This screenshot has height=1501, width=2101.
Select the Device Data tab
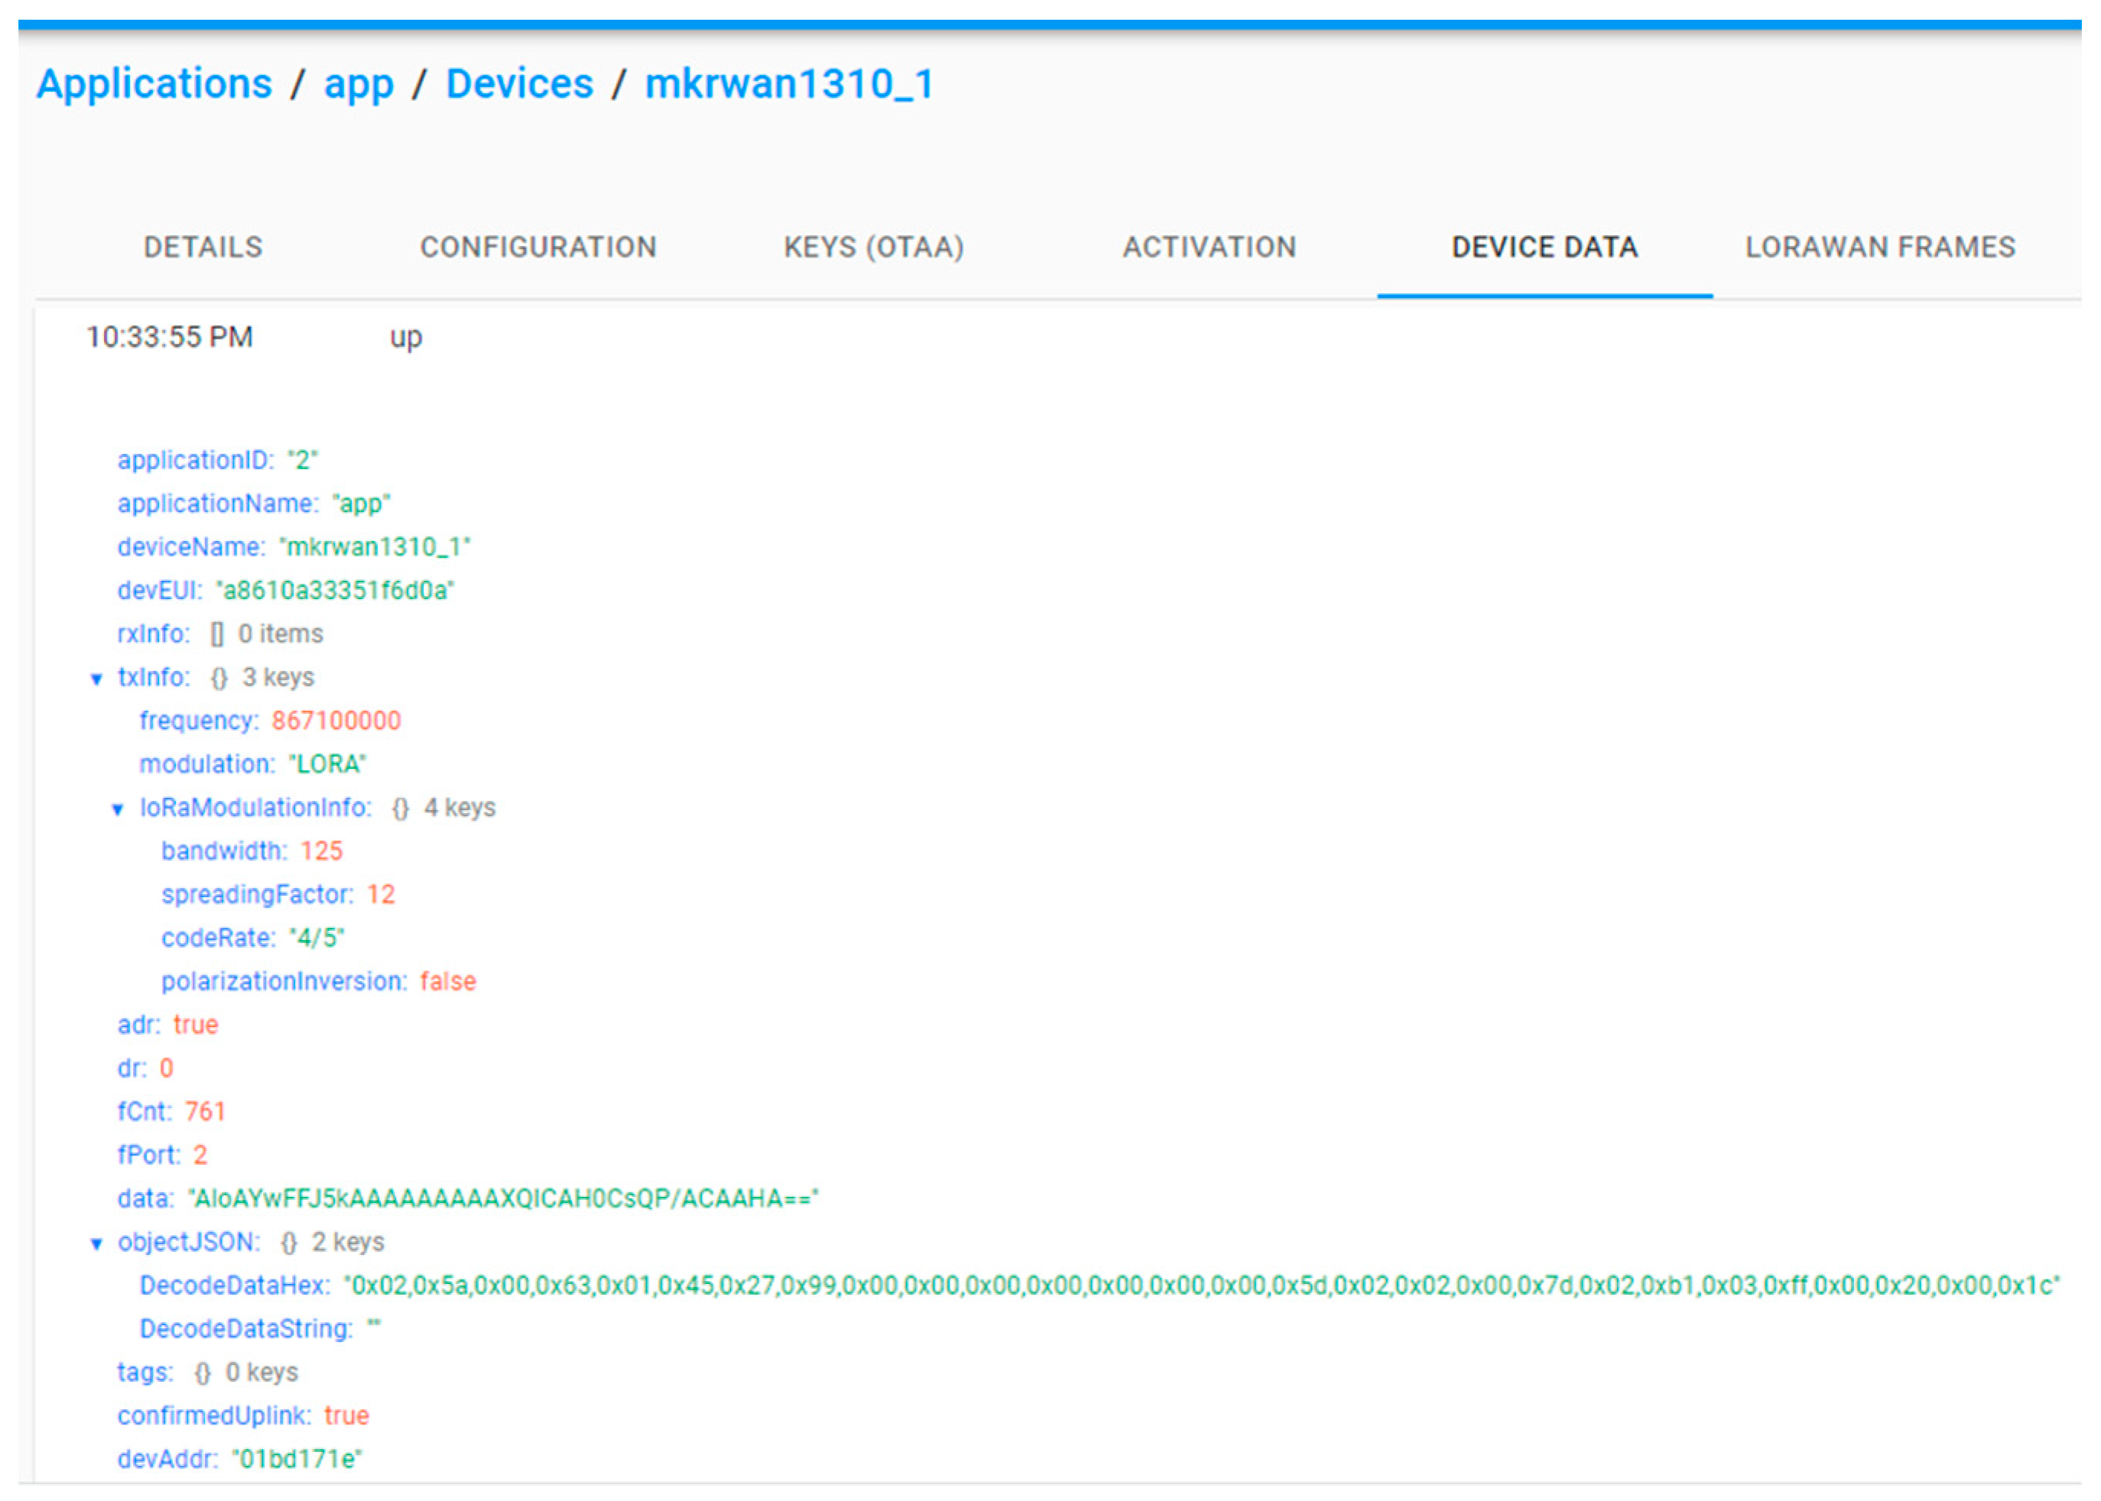[x=1544, y=247]
